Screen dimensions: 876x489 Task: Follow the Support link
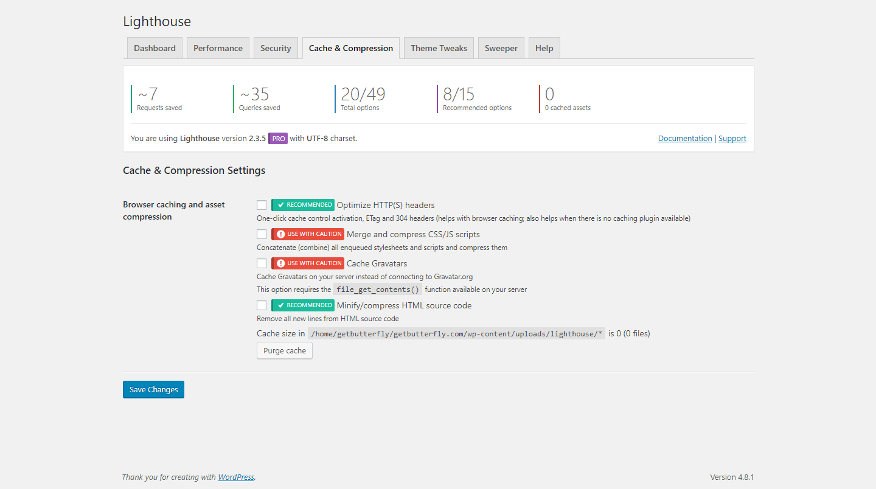pyautogui.click(x=732, y=138)
